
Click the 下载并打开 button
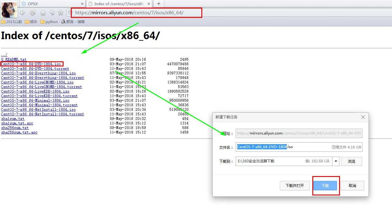295,185
